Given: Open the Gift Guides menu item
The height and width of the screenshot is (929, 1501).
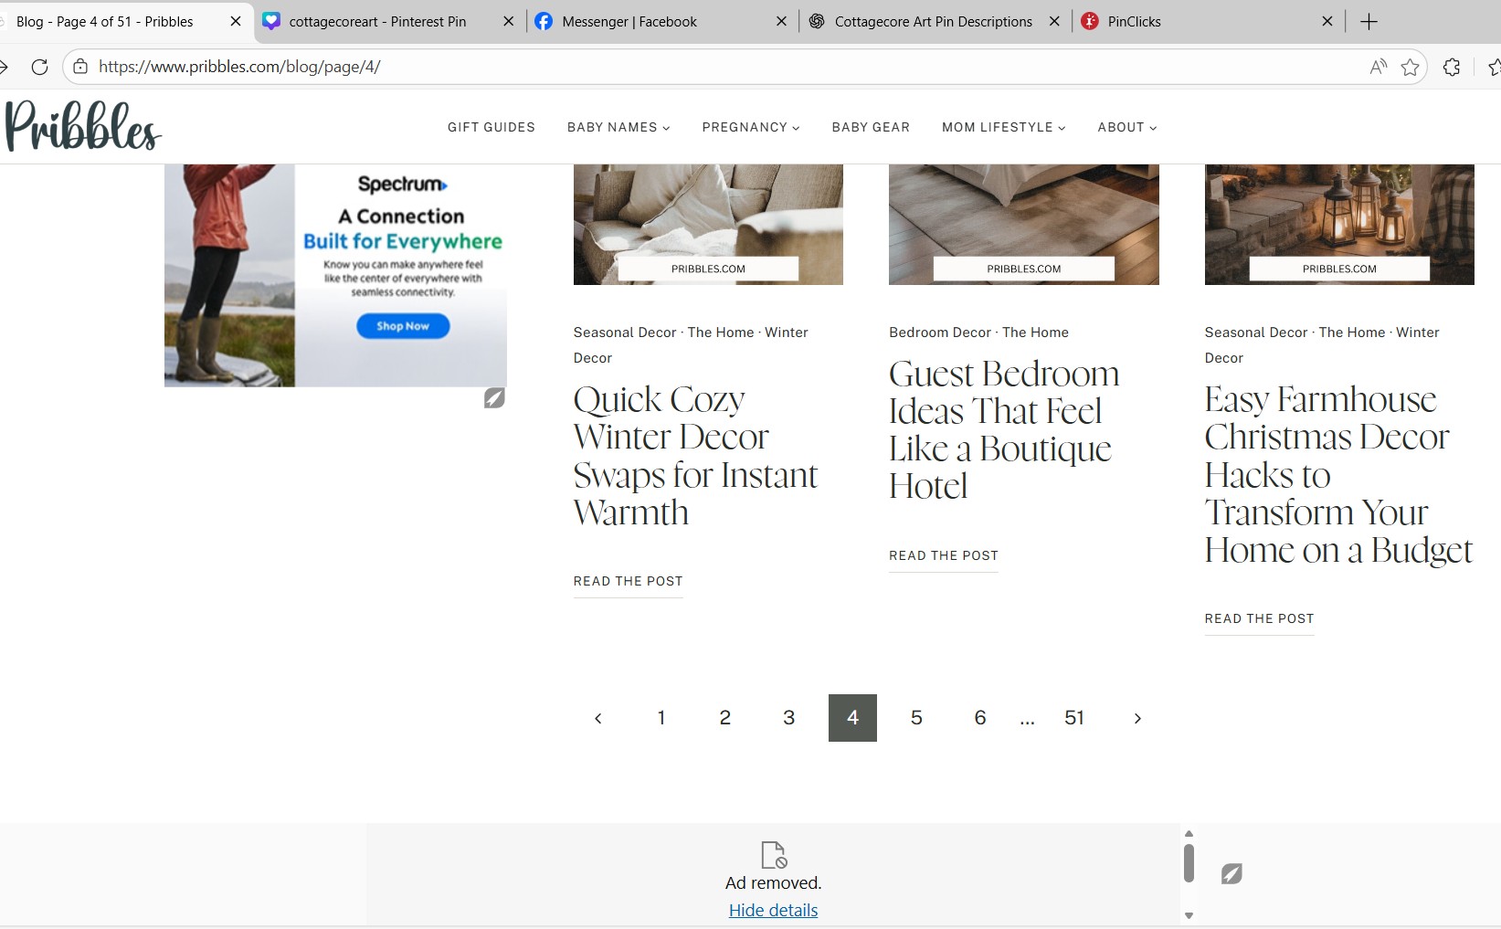Looking at the screenshot, I should pos(491,127).
